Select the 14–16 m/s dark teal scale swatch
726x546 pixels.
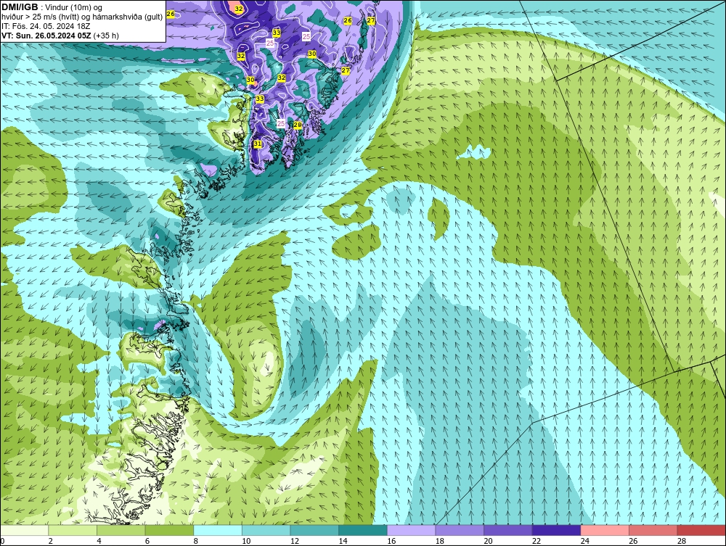(x=362, y=530)
